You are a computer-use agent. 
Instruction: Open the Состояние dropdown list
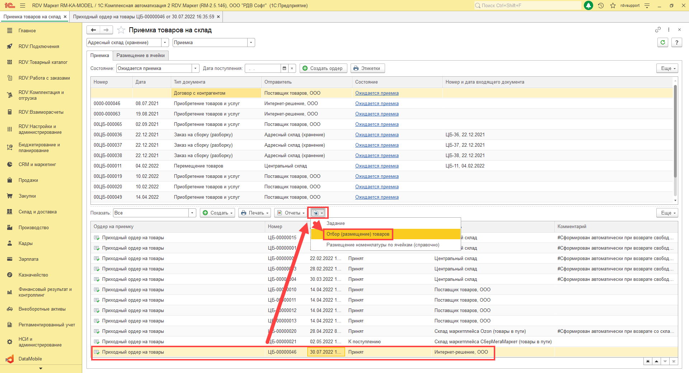click(196, 68)
